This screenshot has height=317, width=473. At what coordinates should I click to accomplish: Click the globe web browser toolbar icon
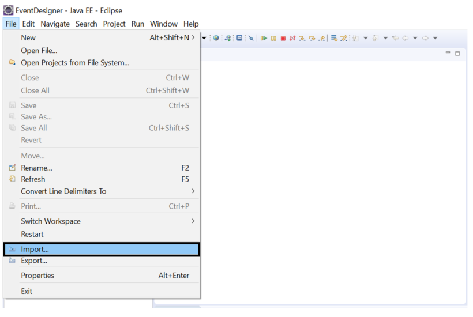coord(216,38)
